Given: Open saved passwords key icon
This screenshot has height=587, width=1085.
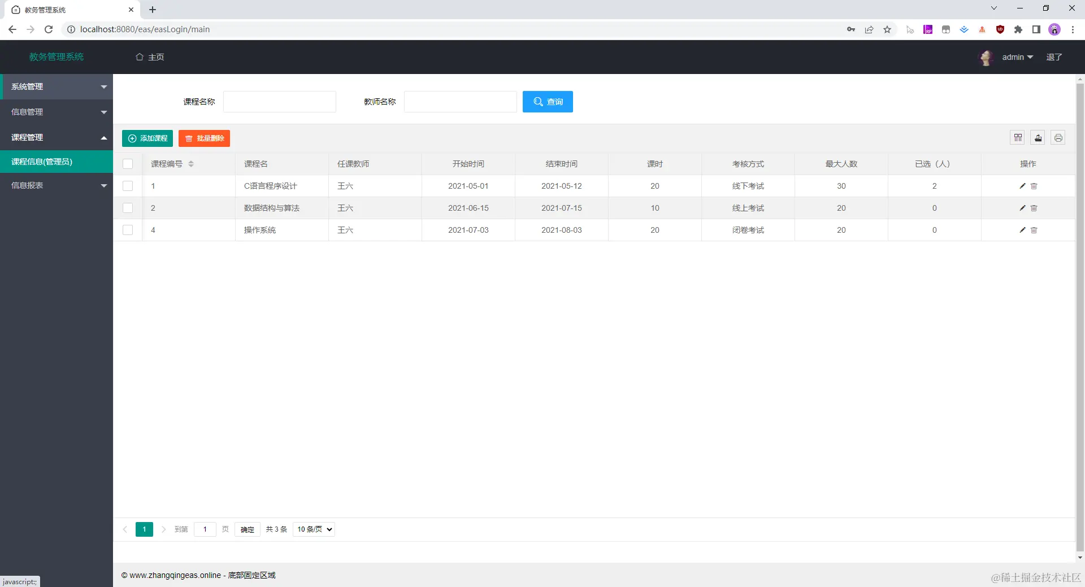Looking at the screenshot, I should click(x=851, y=29).
